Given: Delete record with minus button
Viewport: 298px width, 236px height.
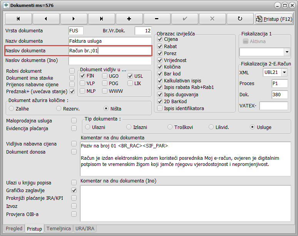Looking at the screenshot, I should pos(157,18).
